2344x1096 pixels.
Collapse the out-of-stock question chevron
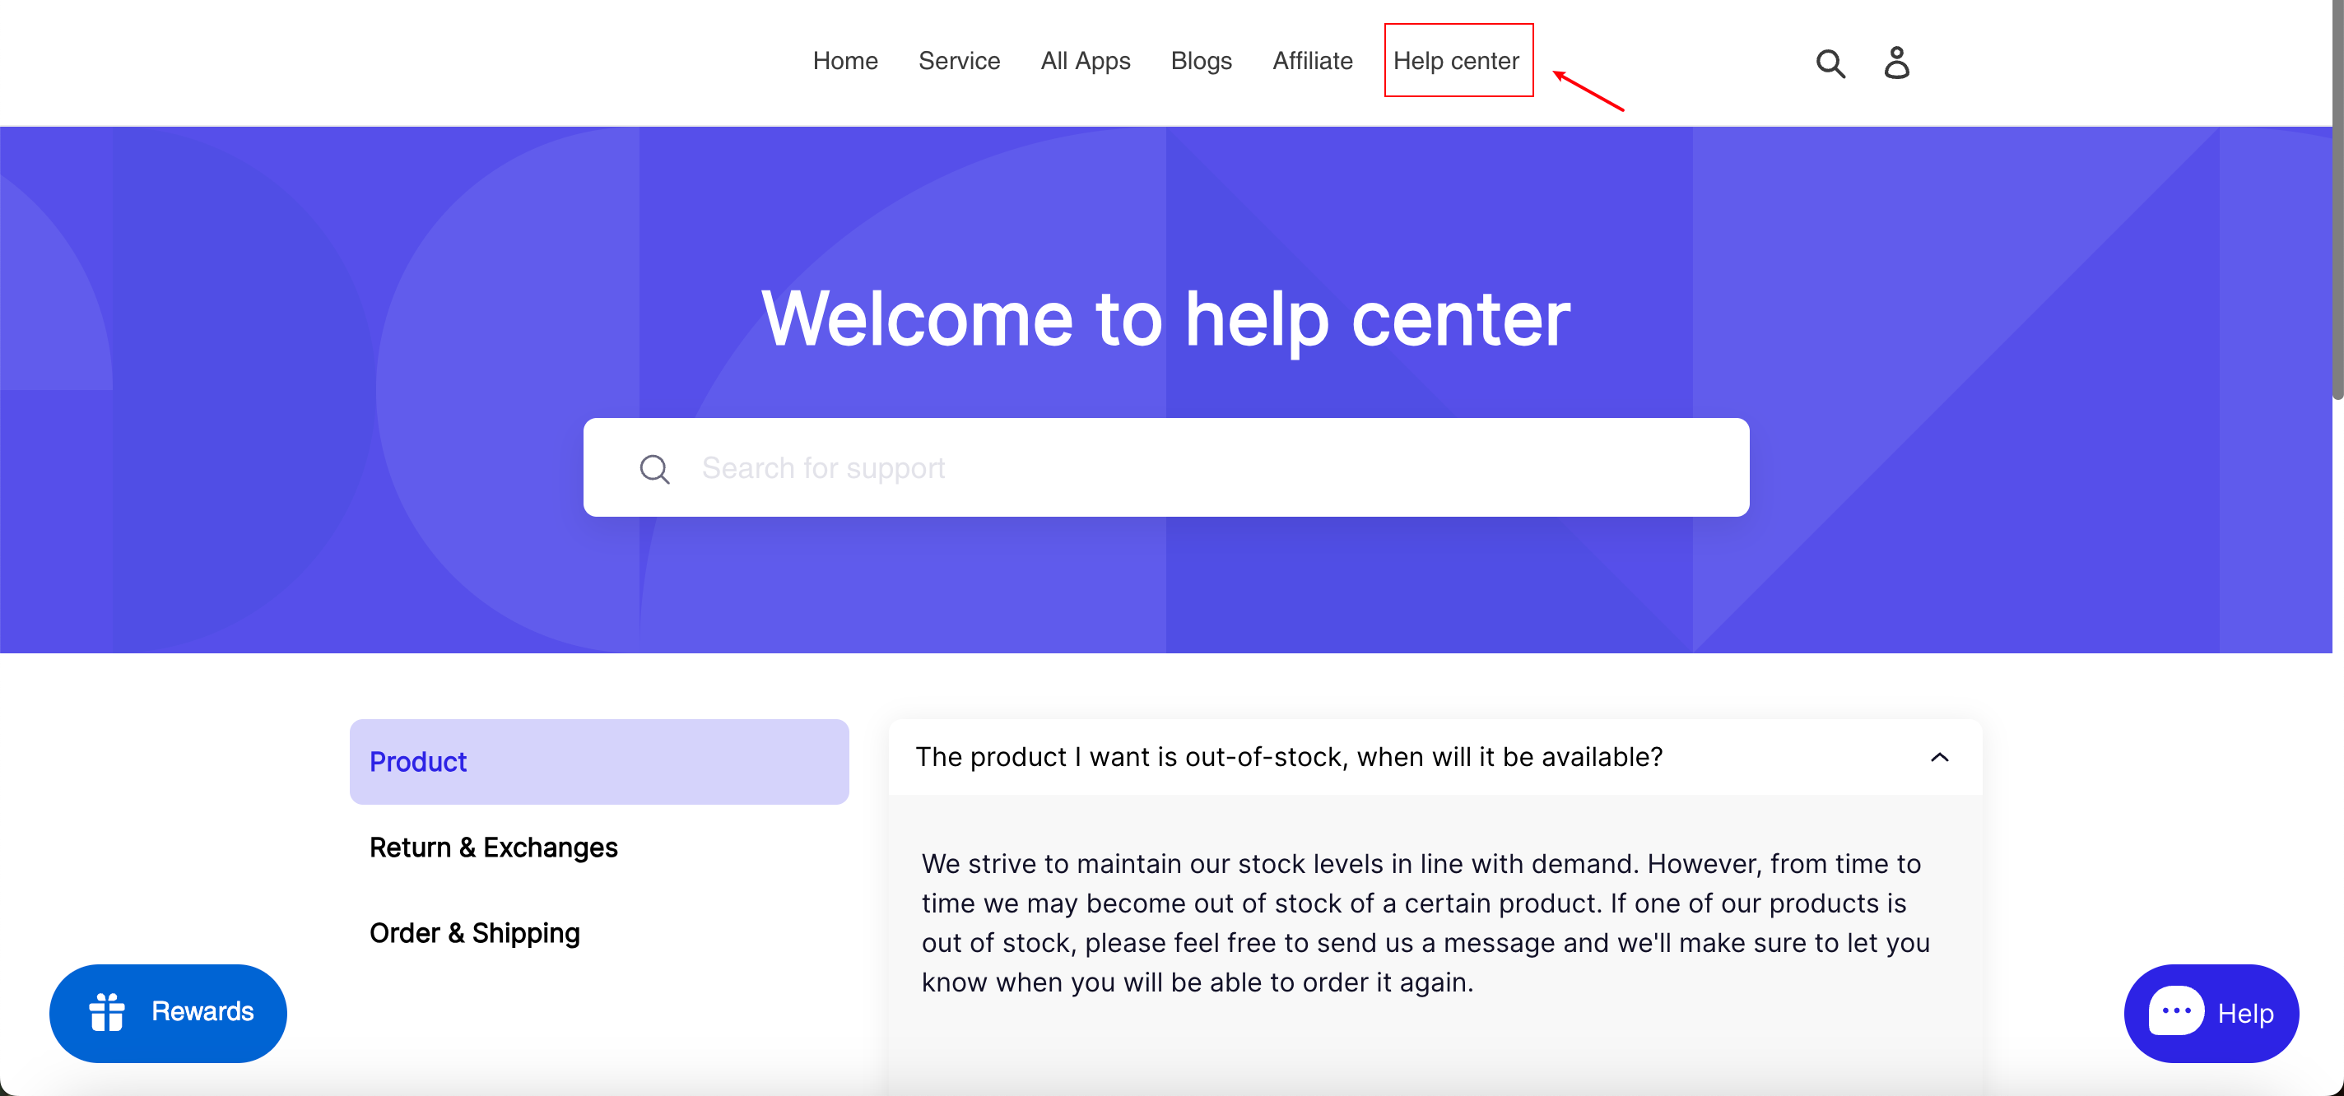point(1939,757)
